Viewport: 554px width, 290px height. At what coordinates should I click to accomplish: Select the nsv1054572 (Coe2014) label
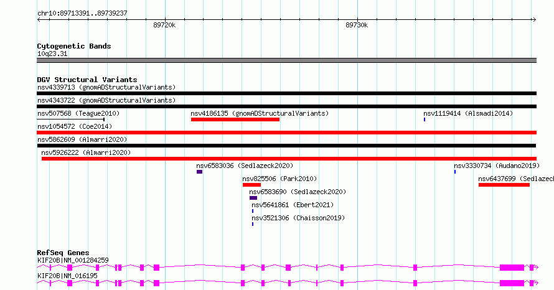pyautogui.click(x=75, y=126)
